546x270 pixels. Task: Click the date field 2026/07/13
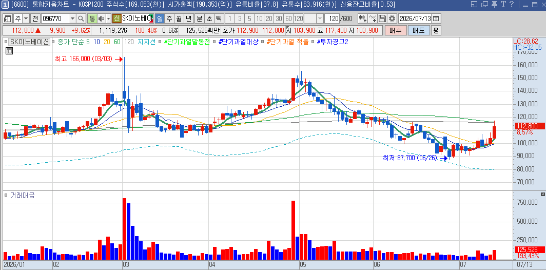click(x=415, y=18)
